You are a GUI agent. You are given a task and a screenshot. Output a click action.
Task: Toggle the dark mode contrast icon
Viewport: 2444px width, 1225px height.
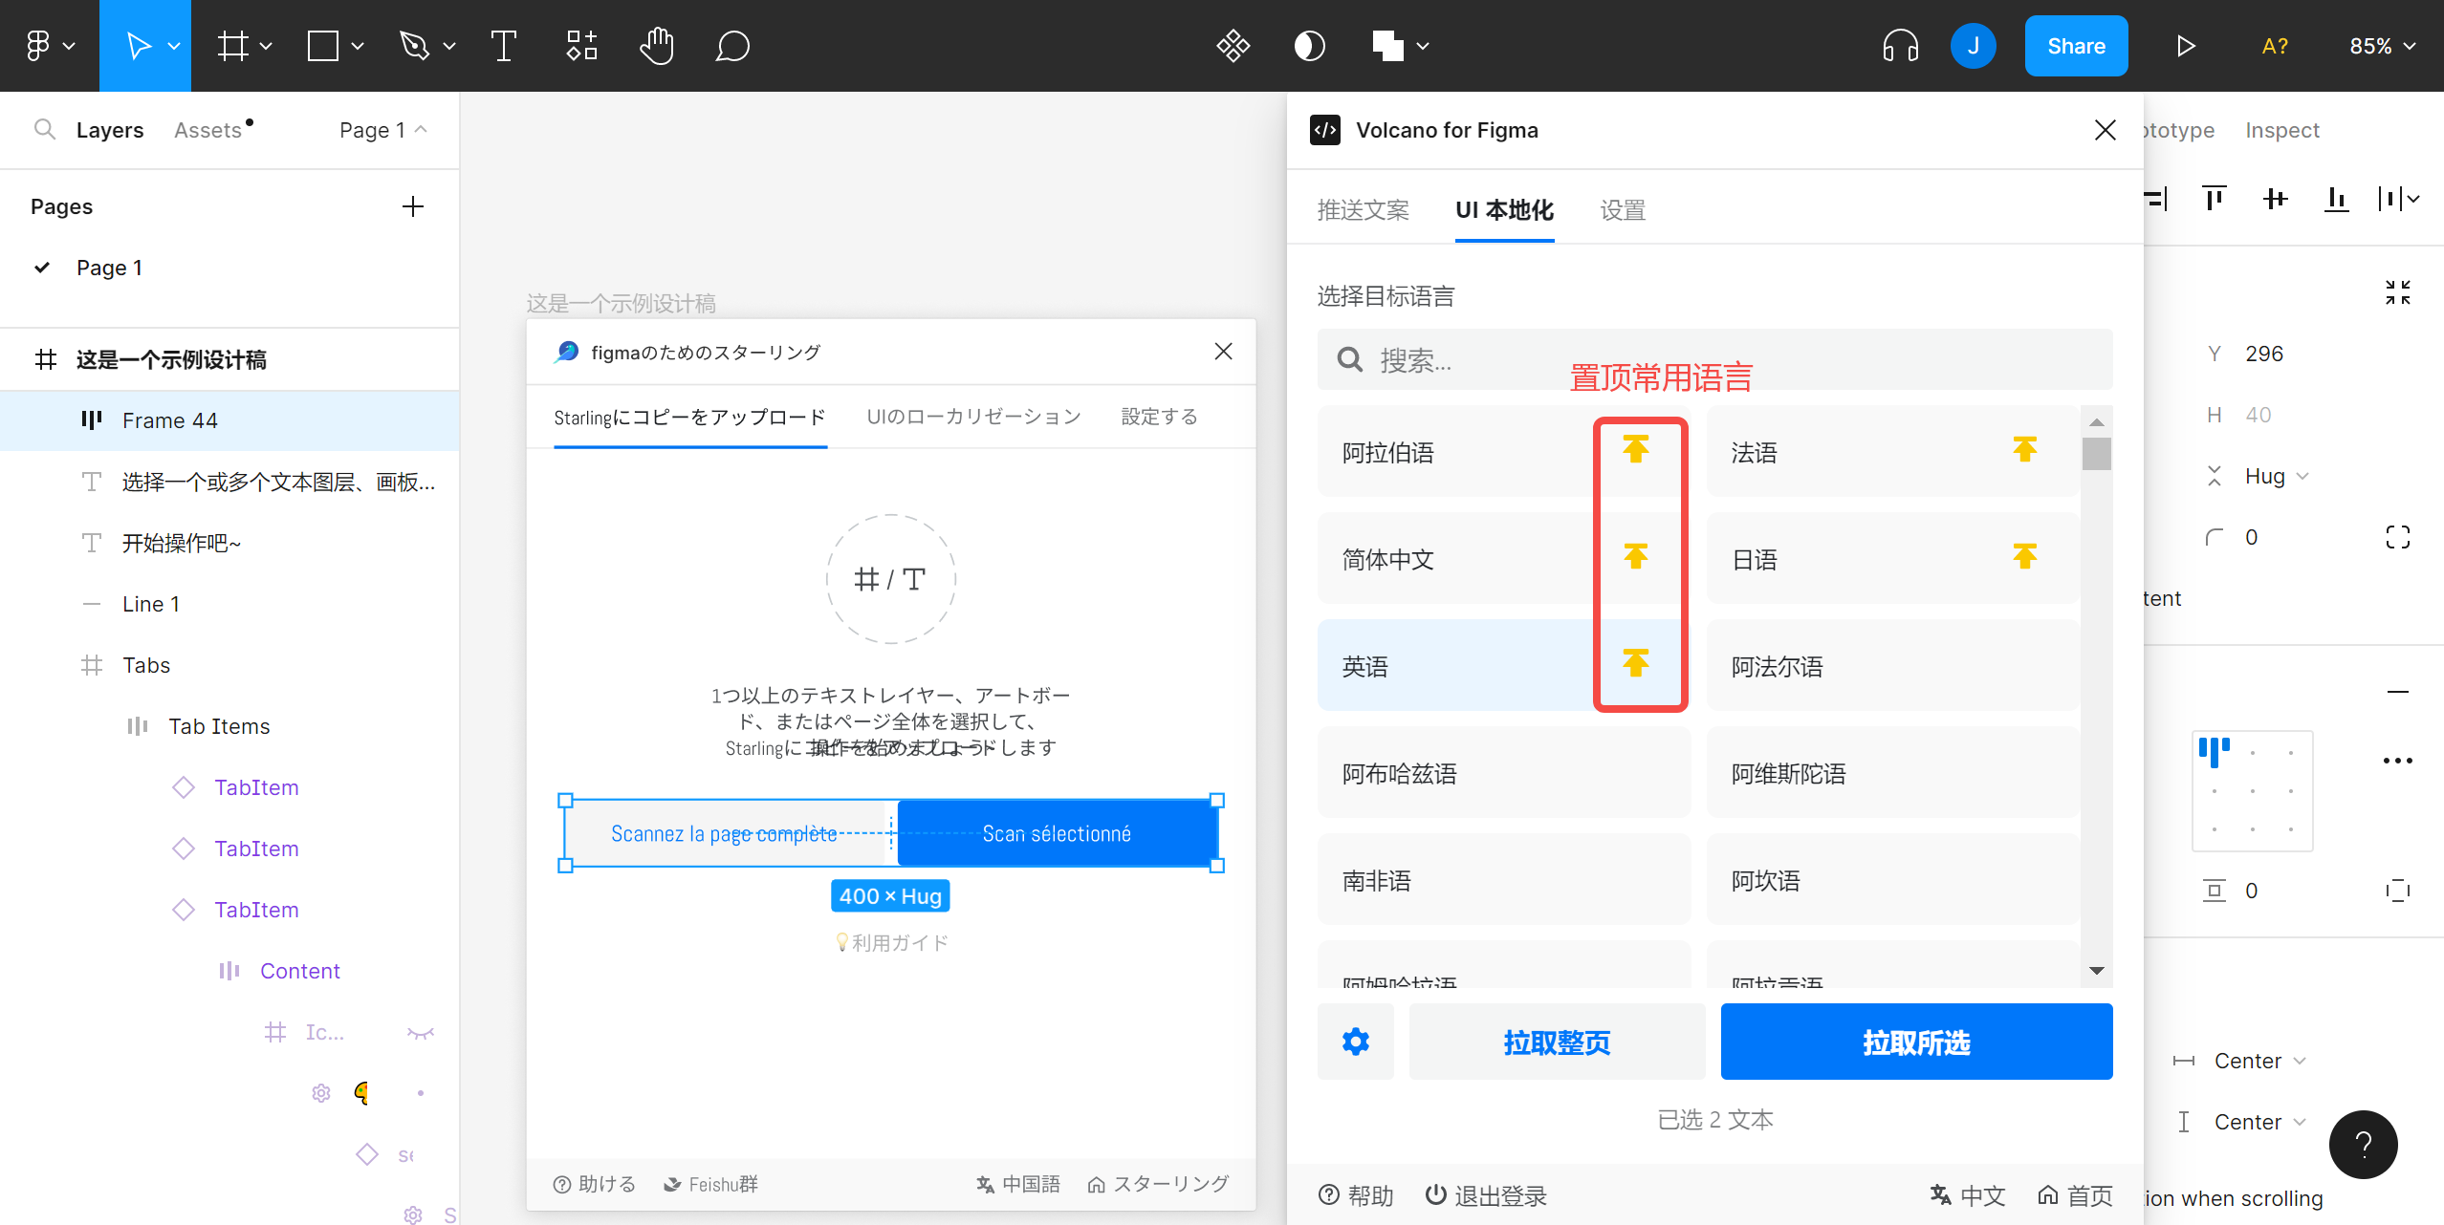[1309, 46]
